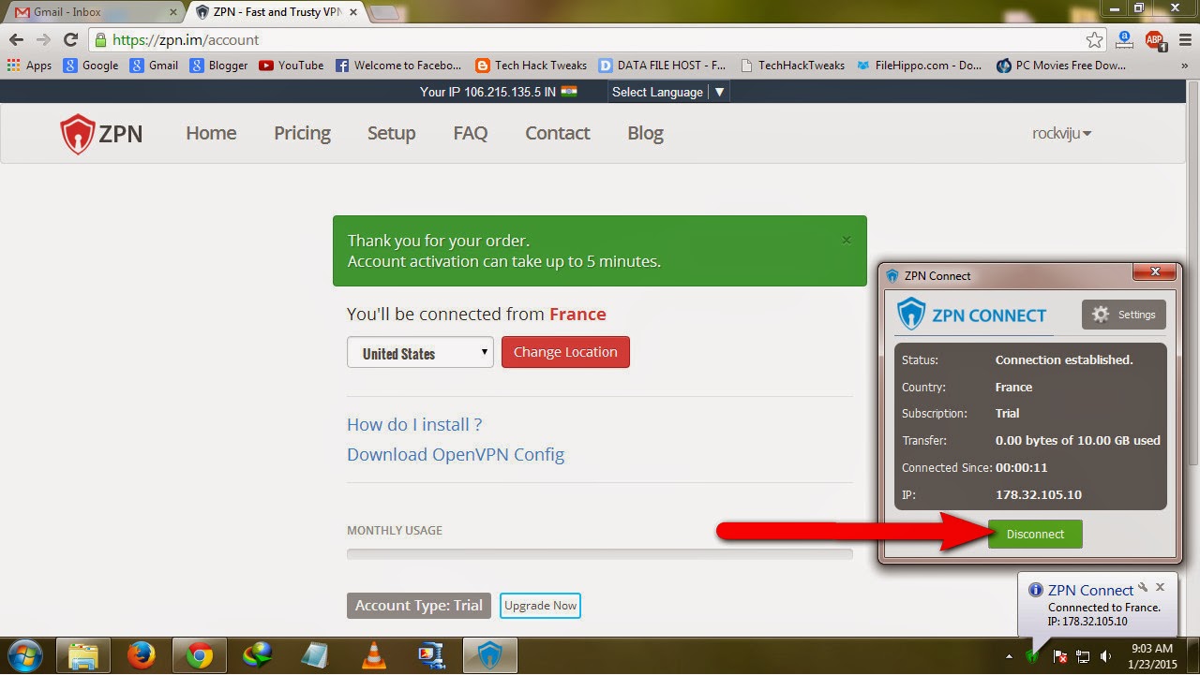Go to the Home page in ZPN nav
This screenshot has height=675, width=1200.
pos(211,134)
